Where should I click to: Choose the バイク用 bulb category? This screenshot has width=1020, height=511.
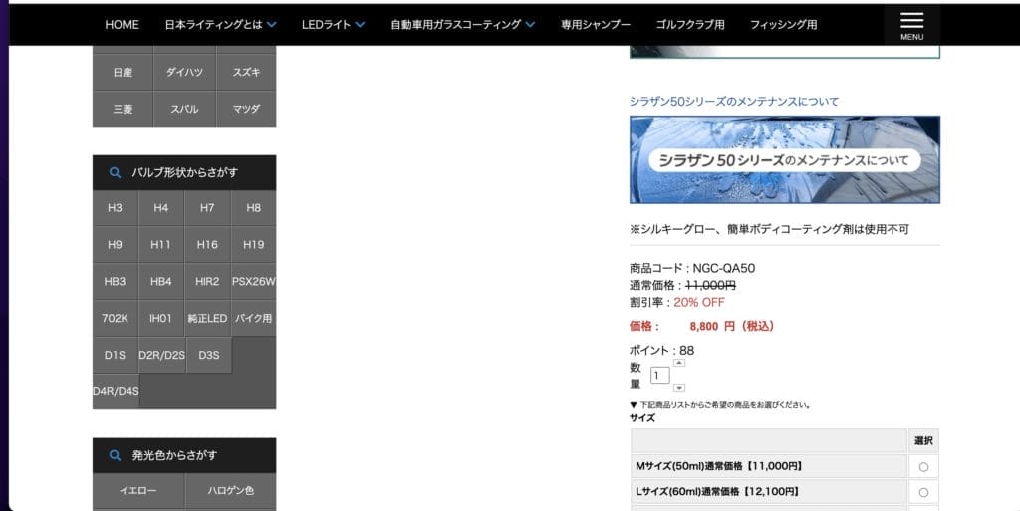[x=254, y=318]
